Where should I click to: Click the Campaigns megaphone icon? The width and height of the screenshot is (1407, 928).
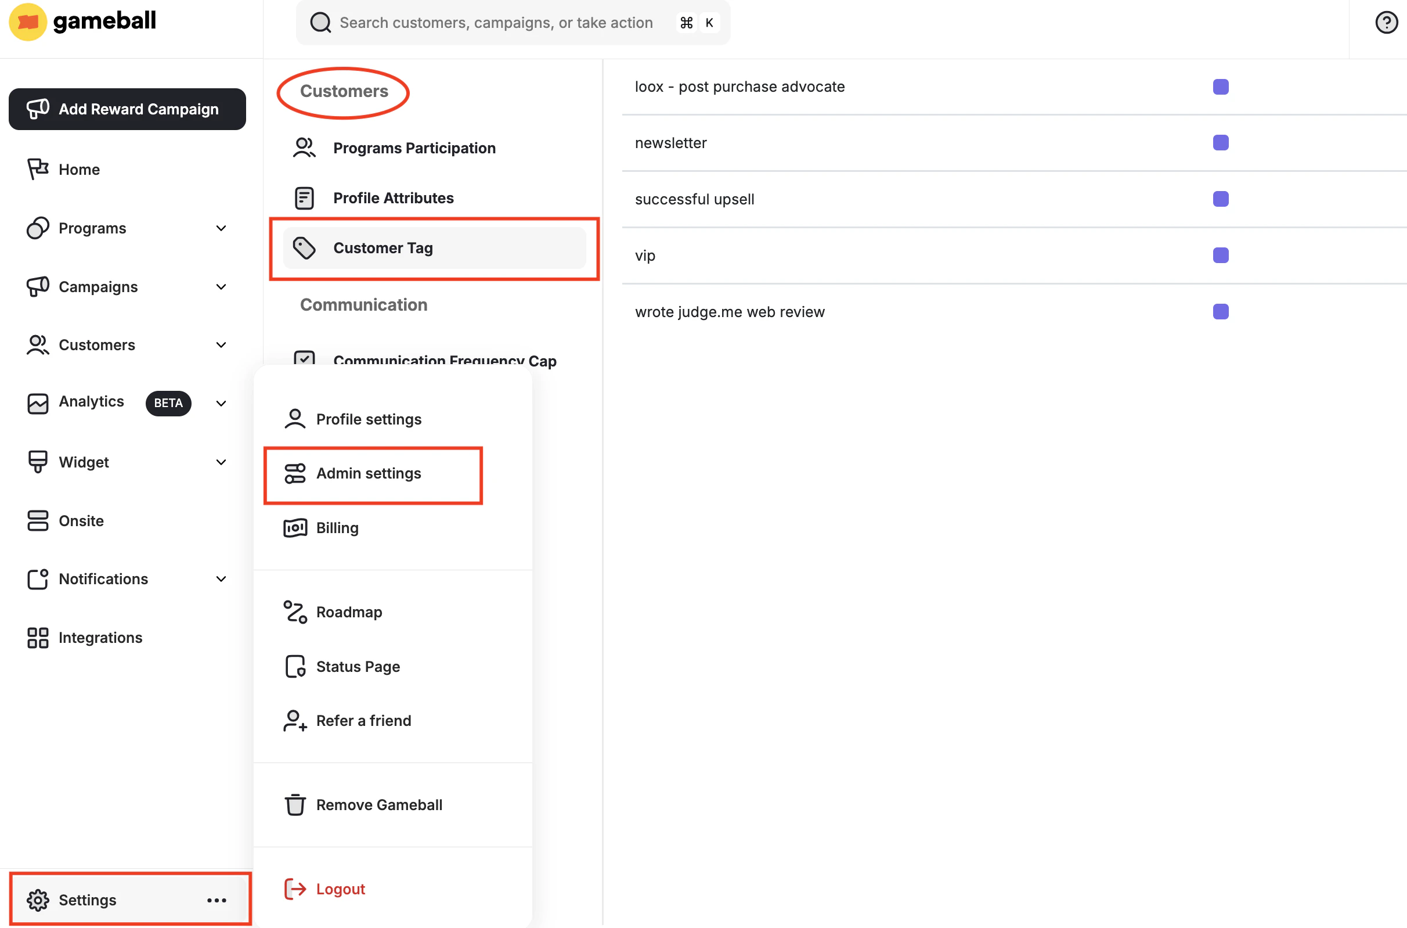point(38,286)
